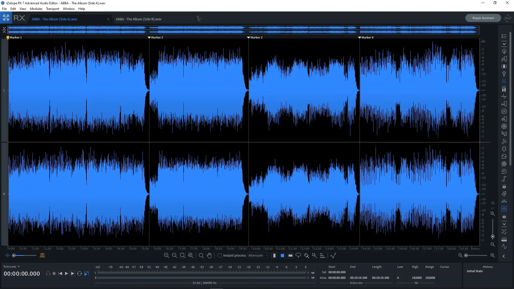Toggle playhead follows playback button
The height and width of the screenshot is (289, 514).
click(86, 273)
